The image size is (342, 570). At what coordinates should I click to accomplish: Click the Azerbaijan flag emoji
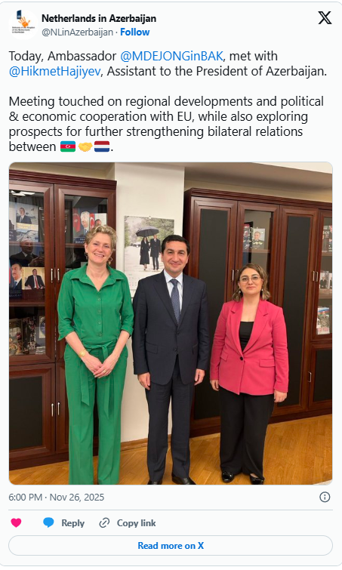pos(68,146)
